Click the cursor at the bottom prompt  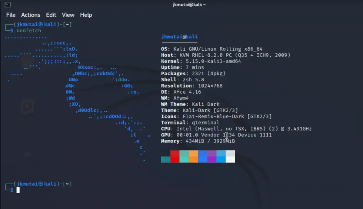click(x=18, y=190)
